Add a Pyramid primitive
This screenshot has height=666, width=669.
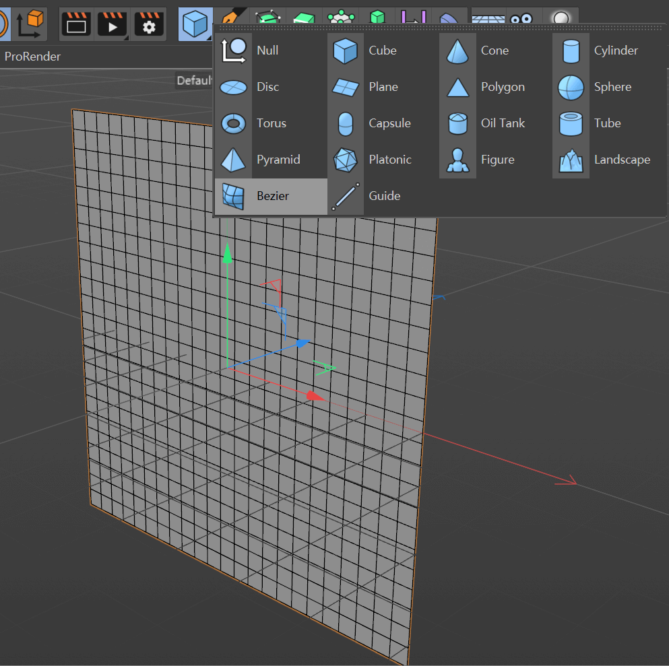click(271, 160)
